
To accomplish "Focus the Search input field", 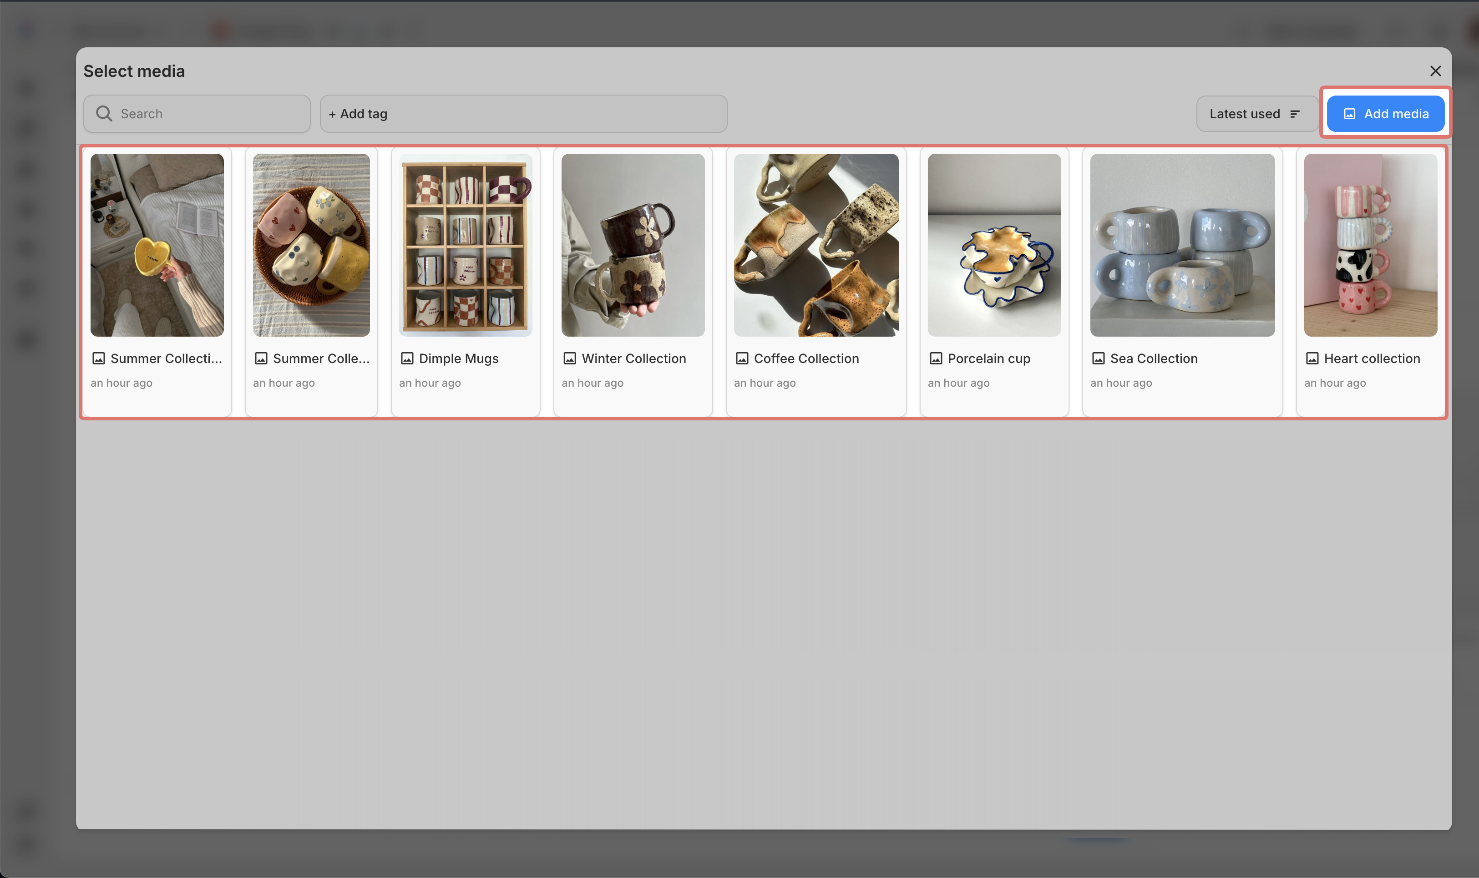I will [207, 114].
